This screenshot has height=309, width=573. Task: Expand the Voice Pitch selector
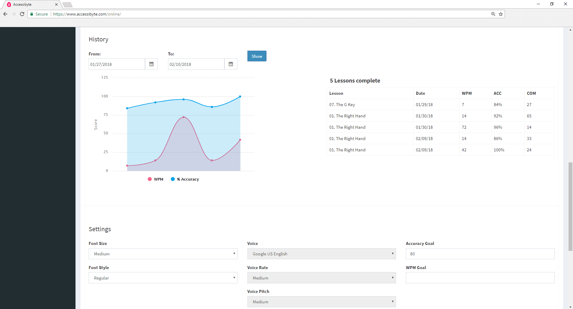(x=321, y=302)
